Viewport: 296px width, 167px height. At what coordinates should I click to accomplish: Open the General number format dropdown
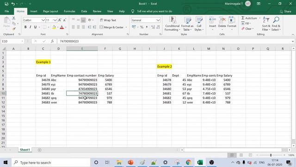pyautogui.click(x=158, y=20)
